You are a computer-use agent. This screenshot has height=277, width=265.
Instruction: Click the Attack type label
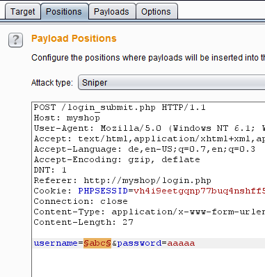tap(52, 83)
